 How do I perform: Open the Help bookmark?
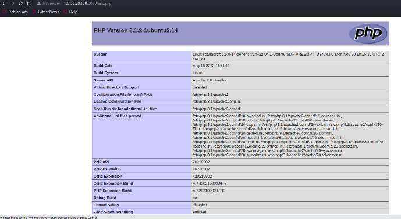coord(70,12)
